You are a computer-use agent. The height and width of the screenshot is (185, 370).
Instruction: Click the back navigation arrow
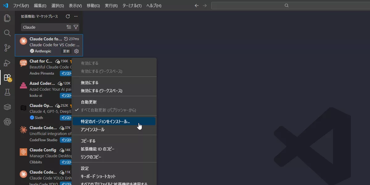click(196, 5)
